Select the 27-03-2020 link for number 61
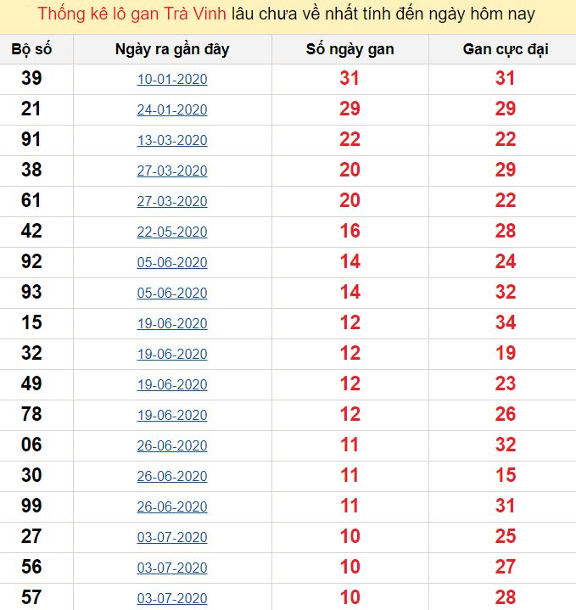 tap(172, 202)
